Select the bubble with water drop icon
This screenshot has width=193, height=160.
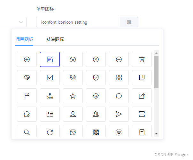tap(27, 114)
